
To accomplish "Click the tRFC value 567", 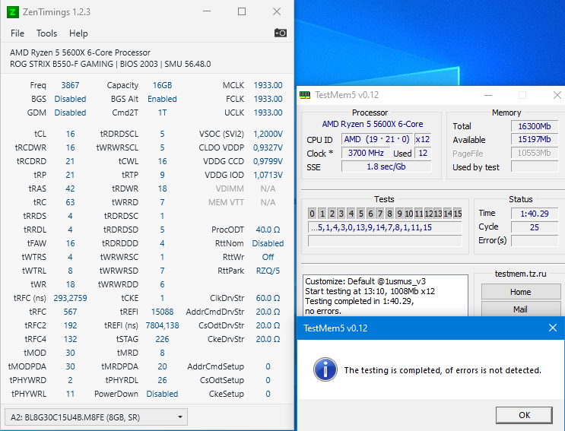I will tap(70, 312).
